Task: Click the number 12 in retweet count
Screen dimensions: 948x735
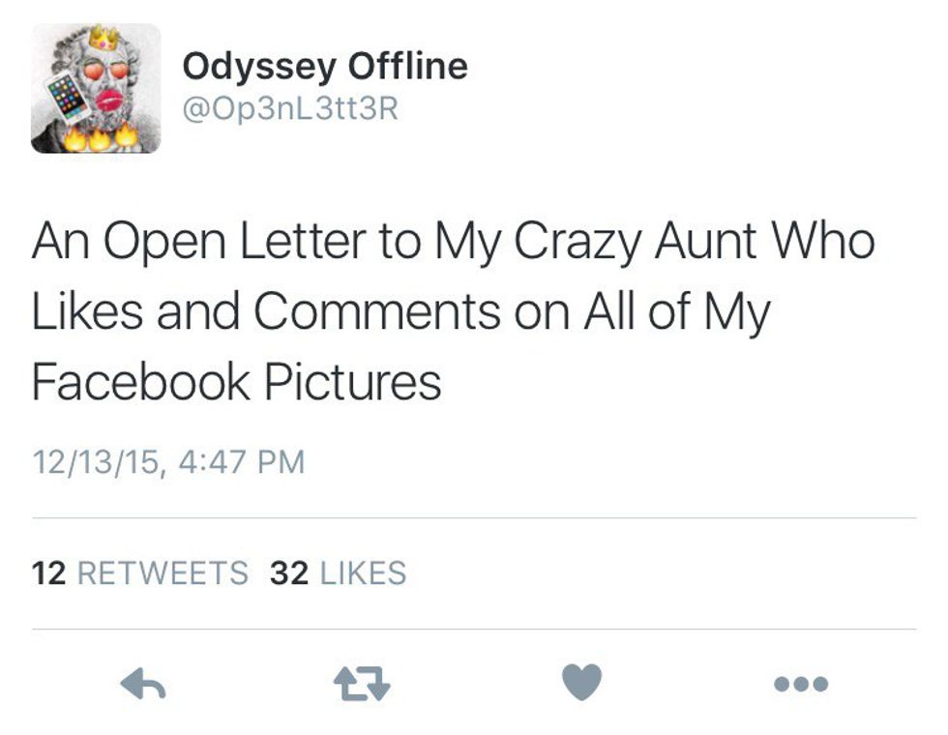Action: pos(48,573)
